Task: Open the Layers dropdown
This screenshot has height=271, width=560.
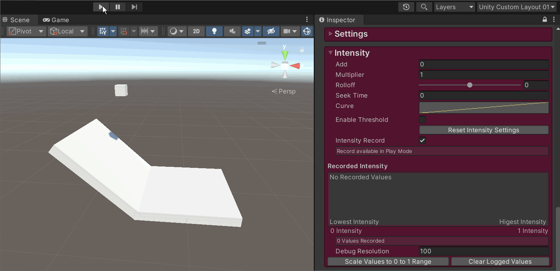Action: (454, 7)
